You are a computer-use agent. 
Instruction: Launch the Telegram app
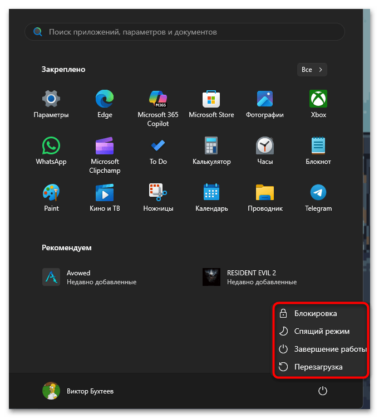[318, 198]
